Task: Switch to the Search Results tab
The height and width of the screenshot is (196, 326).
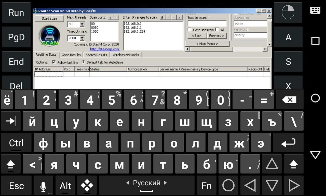Action: pos(96,55)
